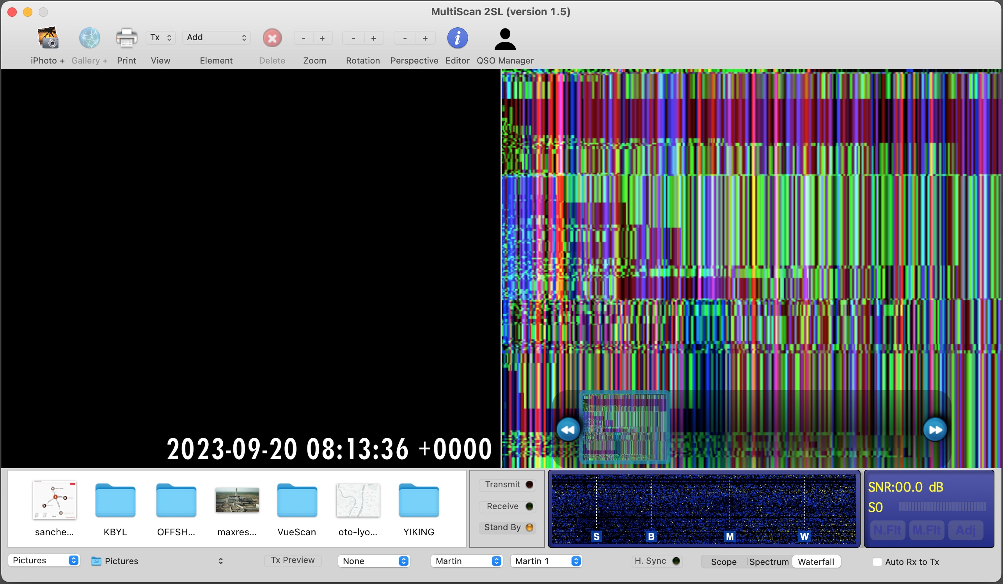
Task: Enable Auto Rx to Tx checkbox
Action: coord(877,562)
